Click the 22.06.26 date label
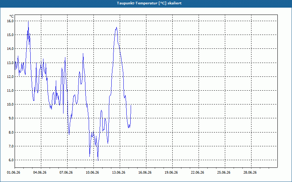The image size is (292, 182). click(x=197, y=173)
